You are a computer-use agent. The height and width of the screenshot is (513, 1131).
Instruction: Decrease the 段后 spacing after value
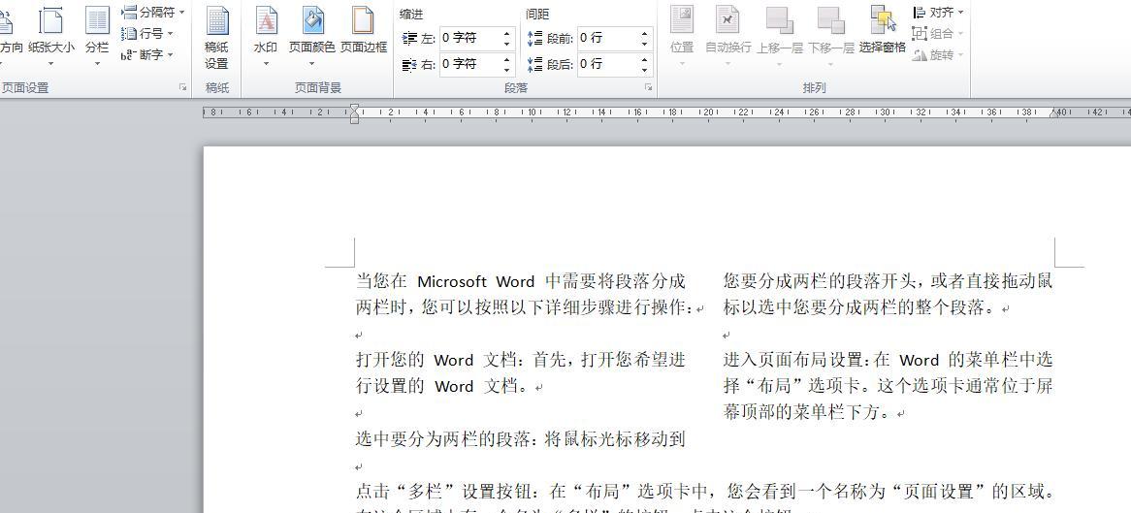[644, 69]
